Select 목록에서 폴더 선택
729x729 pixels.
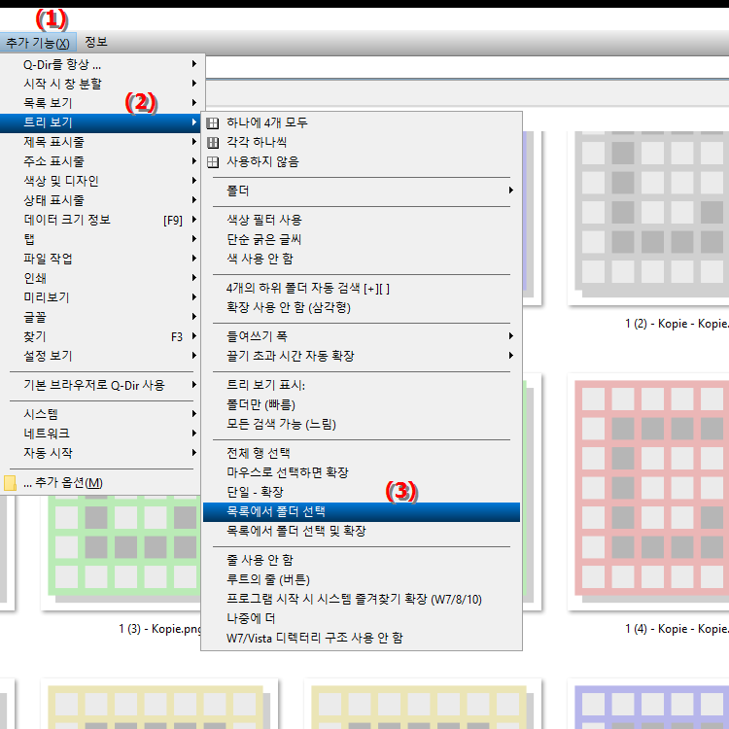[x=362, y=512]
